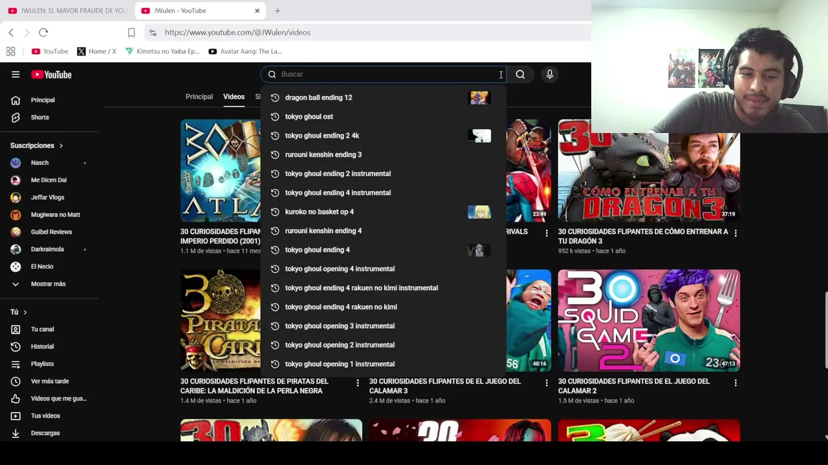Expand the Tú section chevron

click(x=25, y=313)
